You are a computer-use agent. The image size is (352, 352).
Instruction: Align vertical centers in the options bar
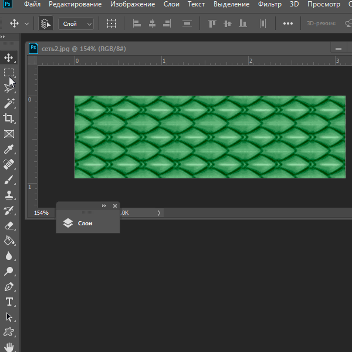(x=228, y=23)
